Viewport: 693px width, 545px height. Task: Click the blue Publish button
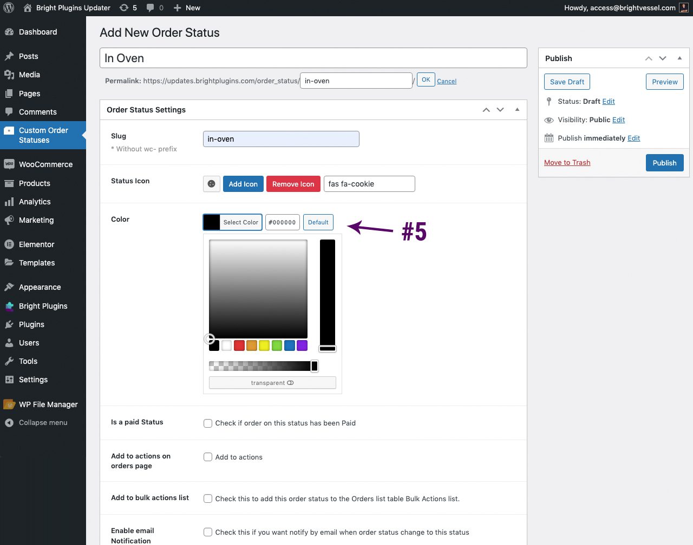[664, 163]
